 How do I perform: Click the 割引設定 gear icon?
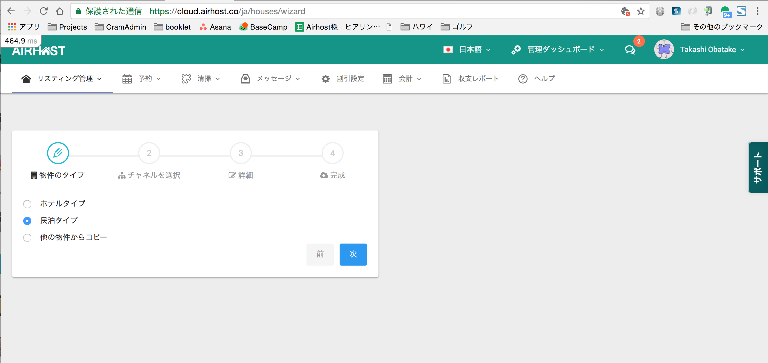(325, 79)
